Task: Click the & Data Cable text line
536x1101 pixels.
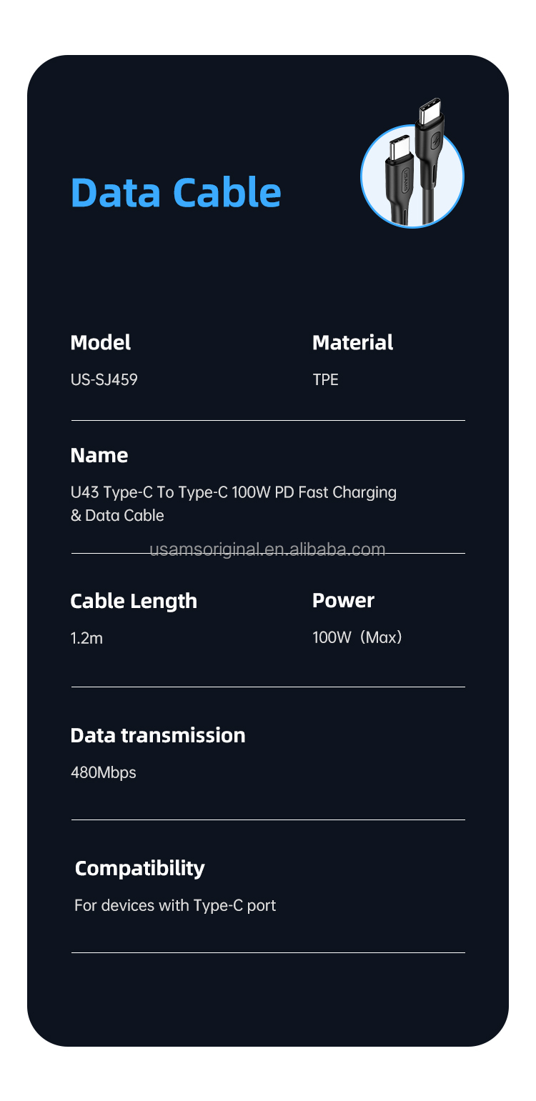Action: 117,515
